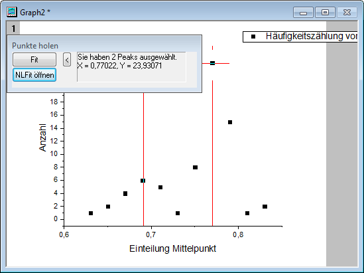Click x-axis tick label 0,8

click(x=238, y=235)
